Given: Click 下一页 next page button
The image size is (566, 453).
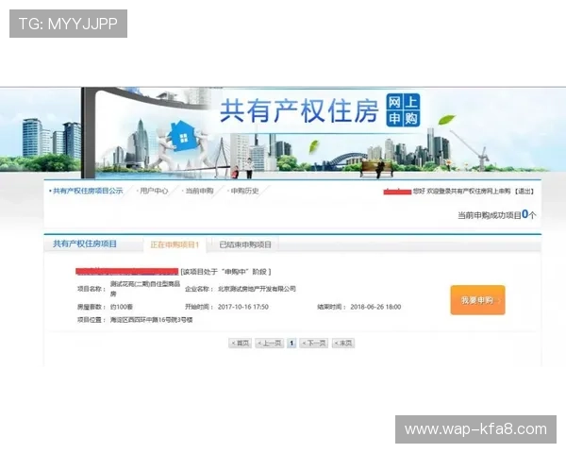Looking at the screenshot, I should [314, 343].
